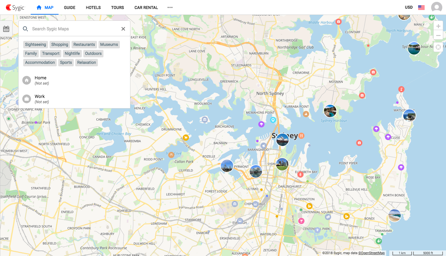Click the restaurant marker beside Sydney label
This screenshot has height=256, width=446.
301,136
